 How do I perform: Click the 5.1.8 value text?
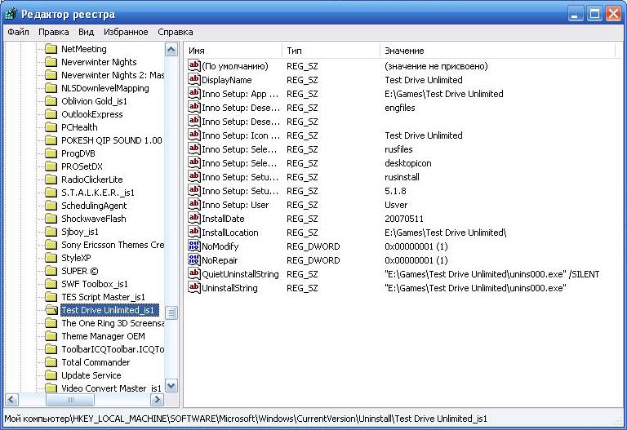pos(395,191)
